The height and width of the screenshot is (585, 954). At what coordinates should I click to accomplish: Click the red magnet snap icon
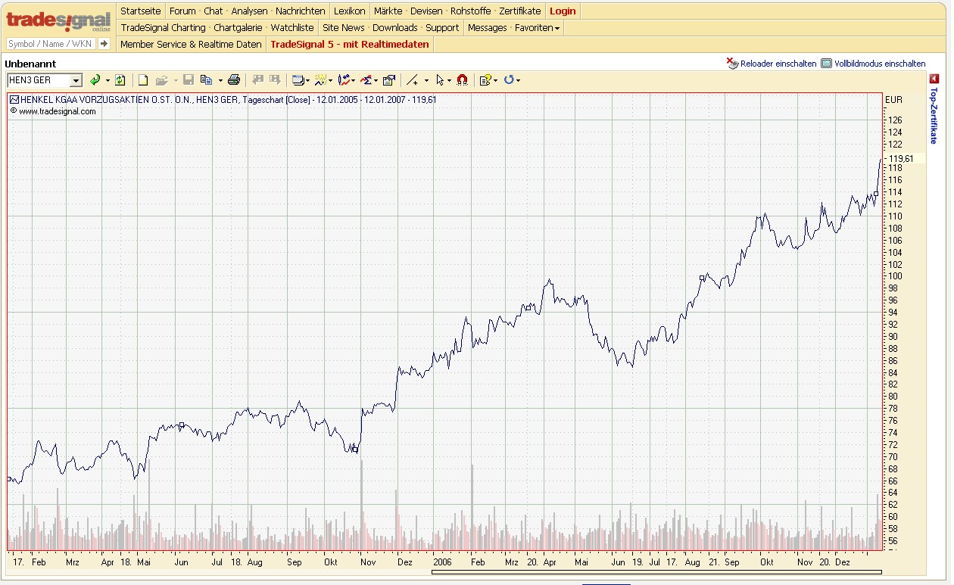point(462,80)
